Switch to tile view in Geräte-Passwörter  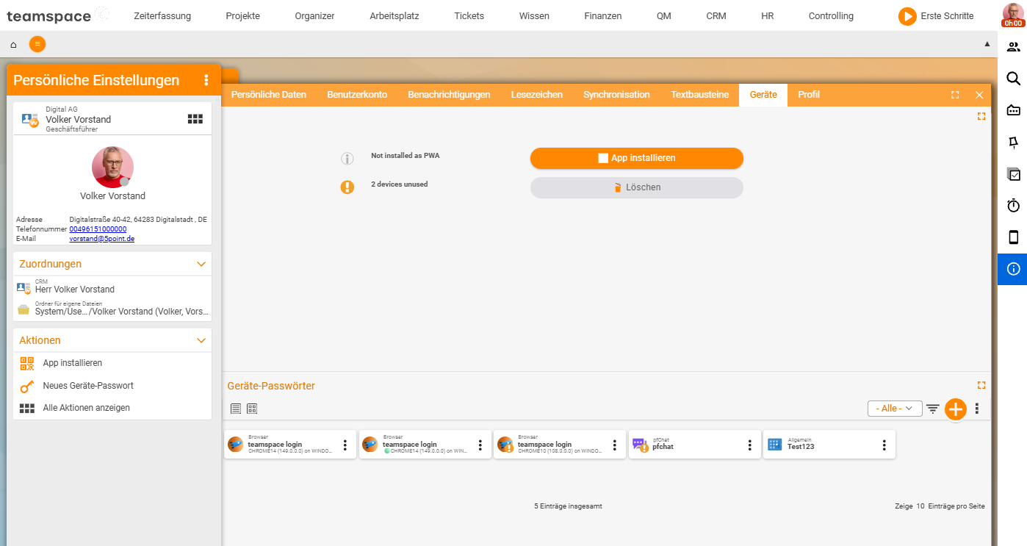coord(252,409)
